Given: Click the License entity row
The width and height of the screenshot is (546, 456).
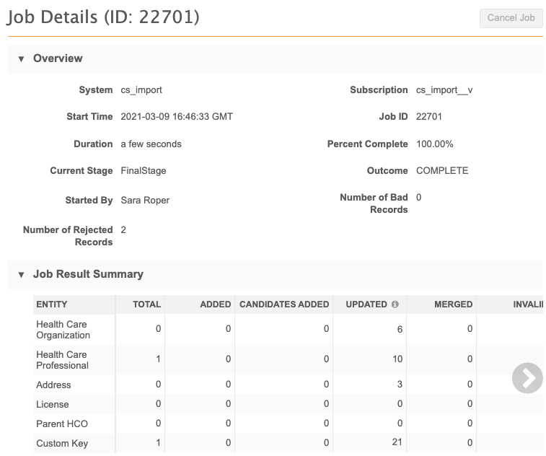Looking at the screenshot, I should 53,404.
